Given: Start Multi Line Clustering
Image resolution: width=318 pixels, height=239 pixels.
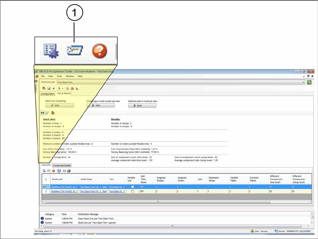Looking at the screenshot, I should [60, 105].
